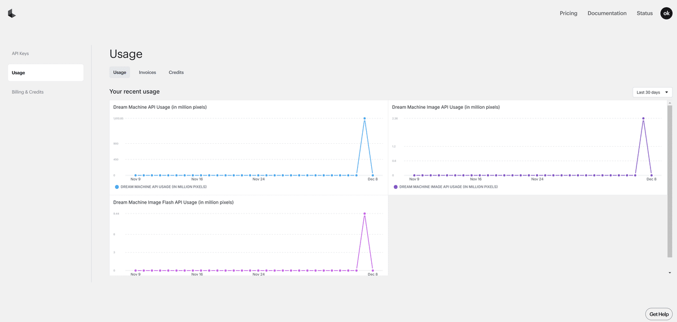Screen dimensions: 677x322
Task: Open the user avatar 'ok' menu
Action: click(x=666, y=13)
